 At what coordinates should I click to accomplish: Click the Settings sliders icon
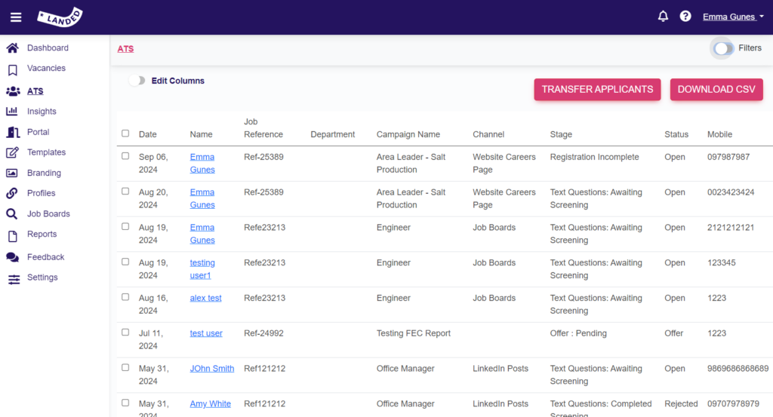14,280
